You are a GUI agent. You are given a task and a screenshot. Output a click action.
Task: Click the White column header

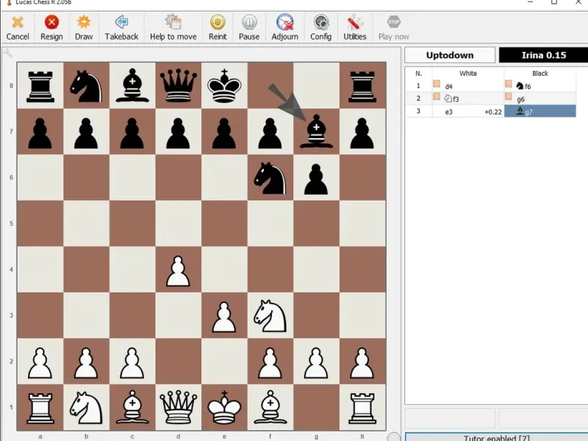pos(468,73)
